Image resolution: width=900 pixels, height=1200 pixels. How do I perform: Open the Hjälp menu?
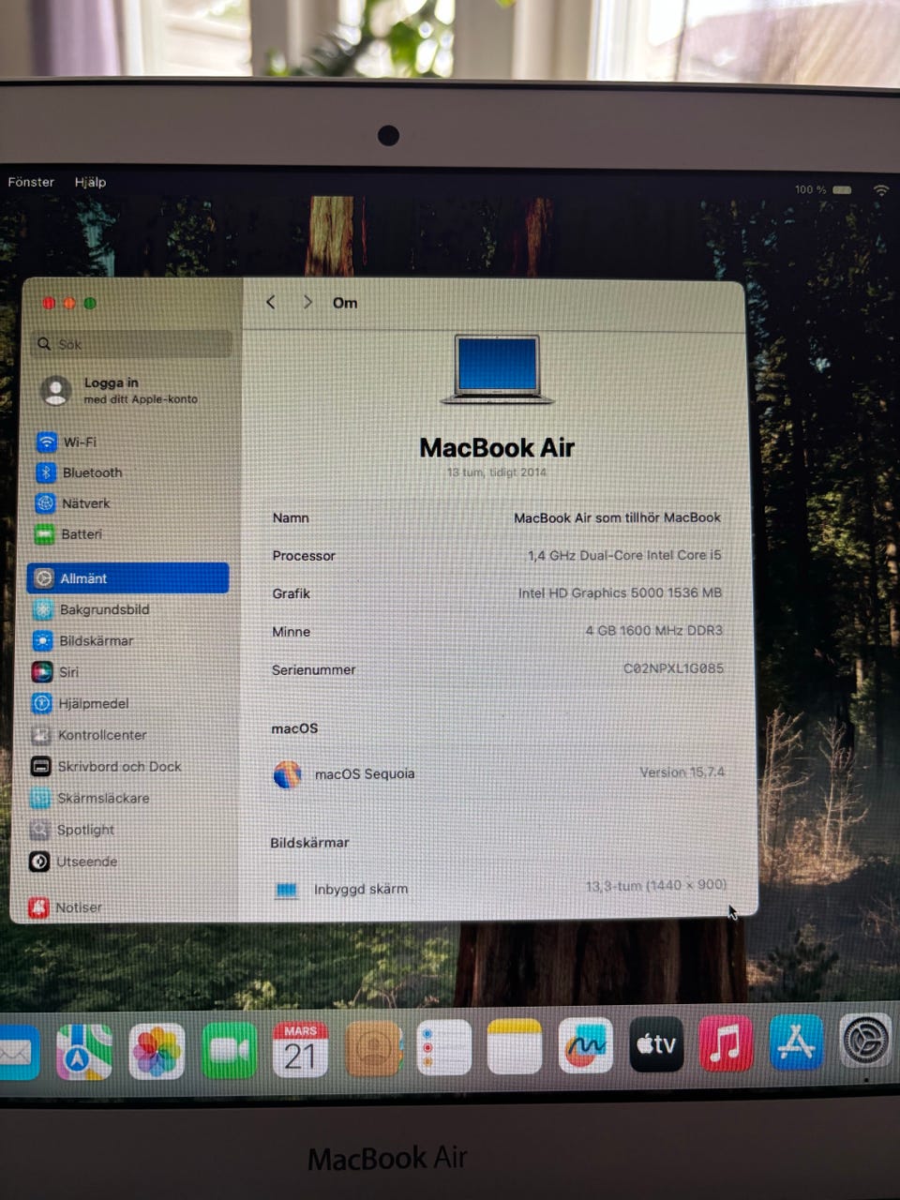coord(90,182)
